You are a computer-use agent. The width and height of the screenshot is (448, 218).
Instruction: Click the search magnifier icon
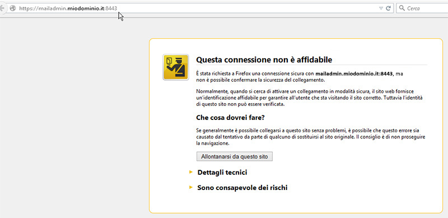tap(402, 8)
